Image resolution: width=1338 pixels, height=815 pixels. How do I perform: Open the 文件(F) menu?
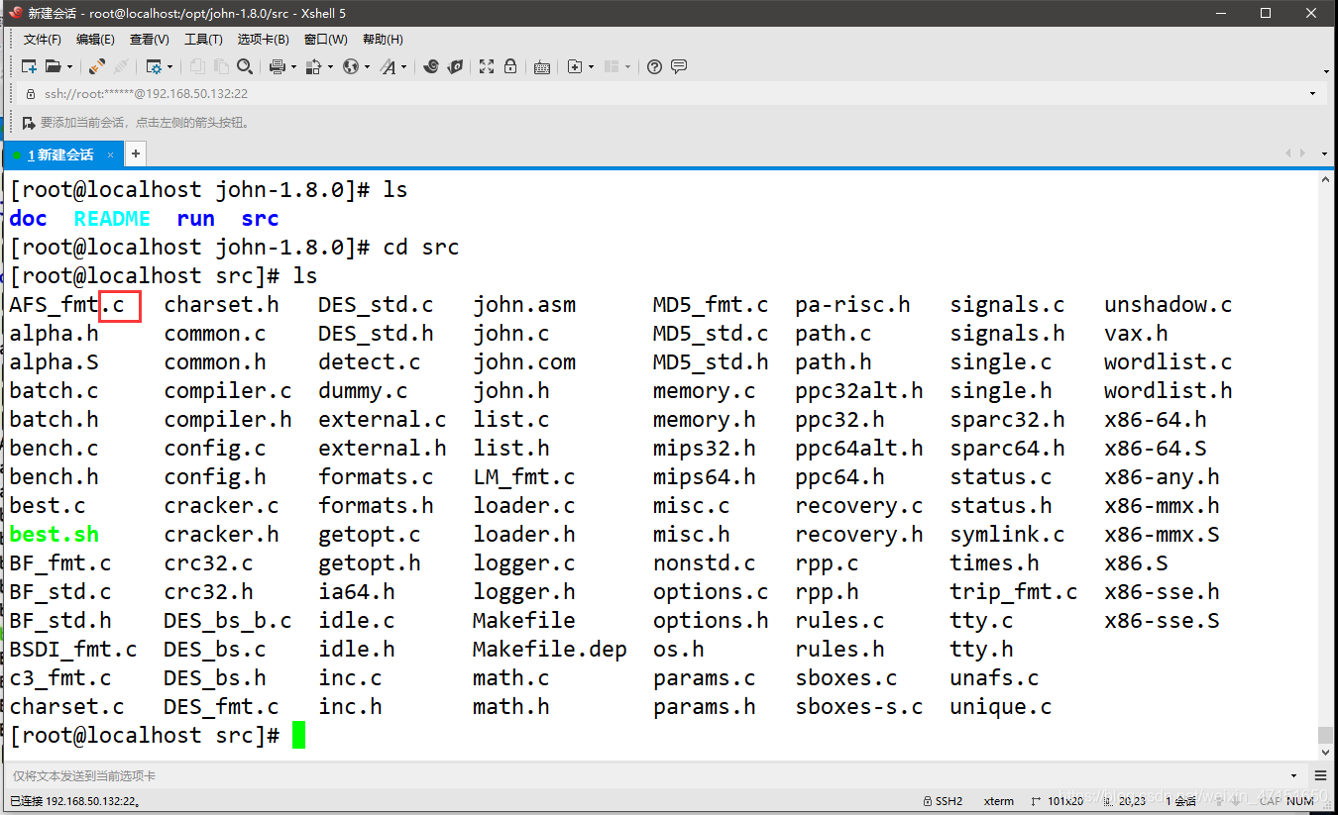click(43, 40)
